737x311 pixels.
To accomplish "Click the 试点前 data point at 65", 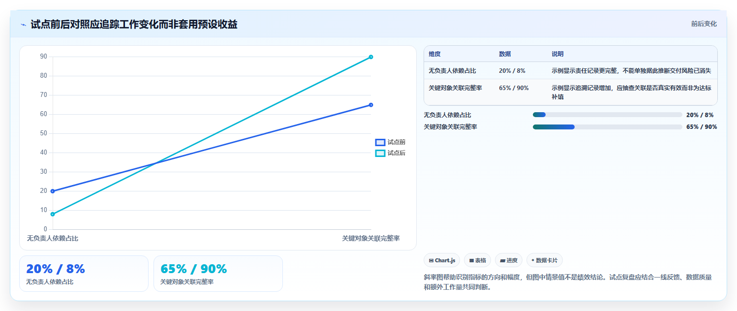I will click(371, 105).
